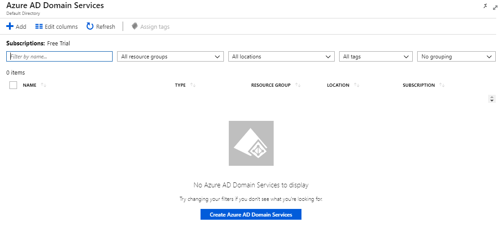This screenshot has height=226, width=502.
Task: Expand the No grouping dropdown
Action: tap(457, 57)
